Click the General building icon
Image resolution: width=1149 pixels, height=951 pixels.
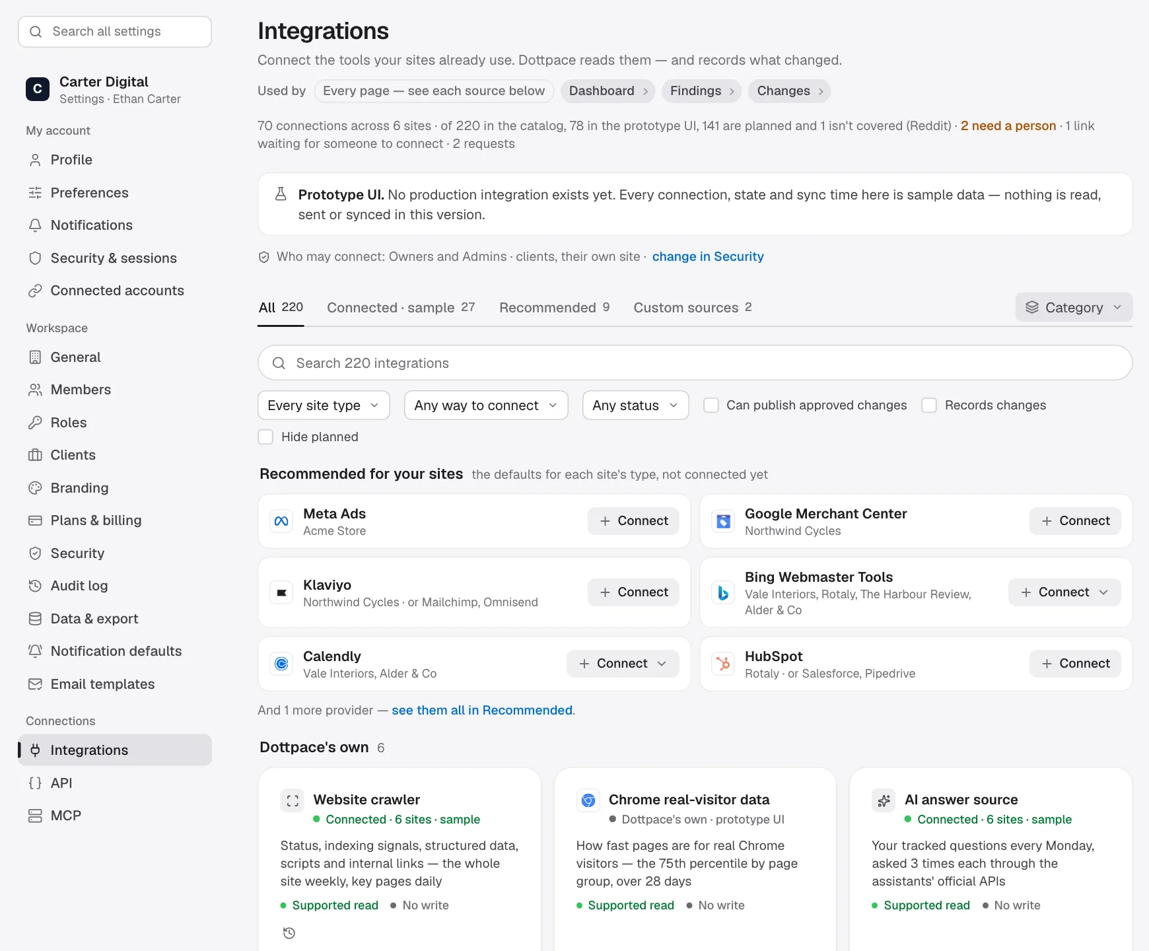[35, 357]
